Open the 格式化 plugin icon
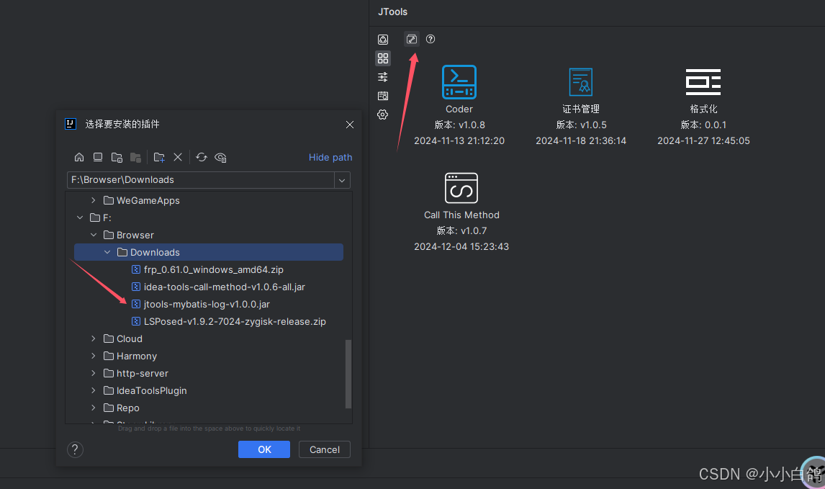The width and height of the screenshot is (825, 489). pos(703,82)
